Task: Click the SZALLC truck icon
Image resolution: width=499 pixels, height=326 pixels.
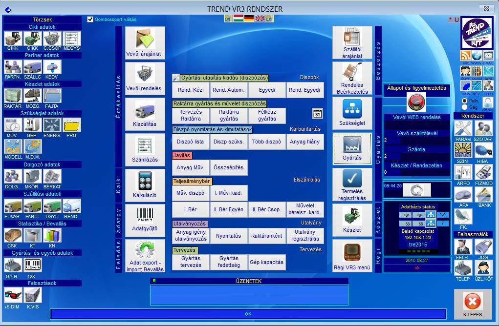Action: coord(32,67)
